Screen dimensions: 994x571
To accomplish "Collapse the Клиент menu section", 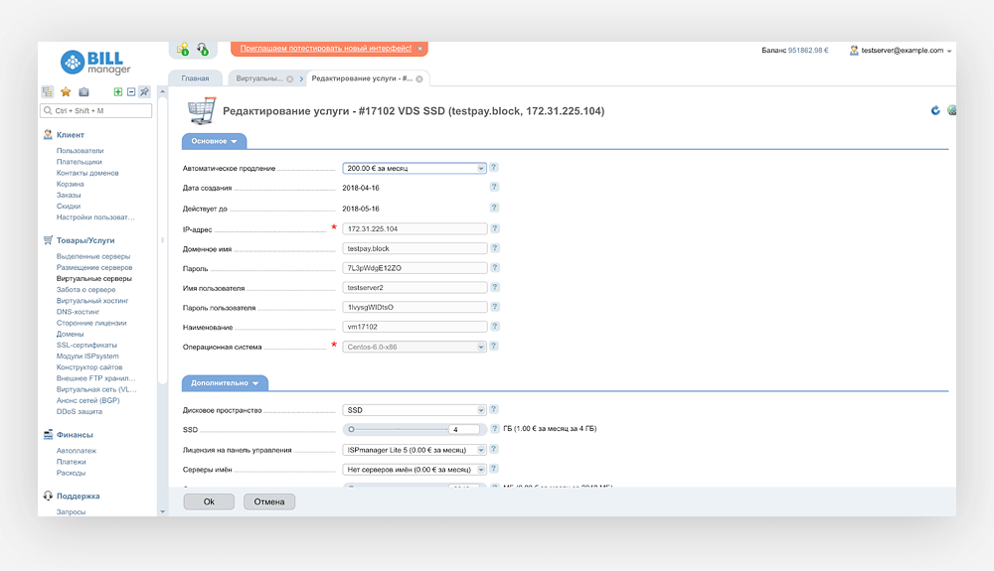I will point(70,135).
